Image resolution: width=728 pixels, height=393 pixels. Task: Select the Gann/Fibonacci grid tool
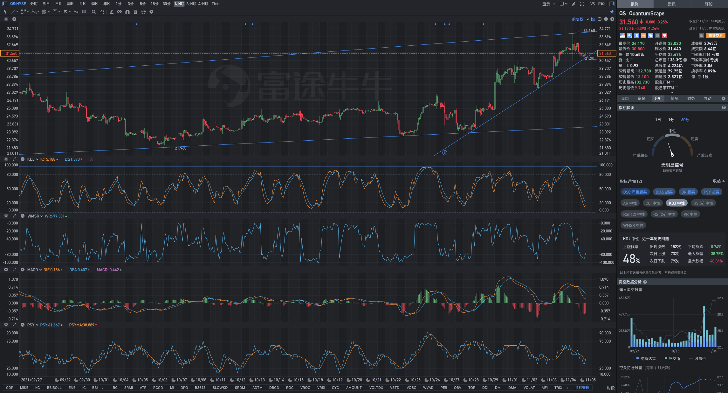44,12
